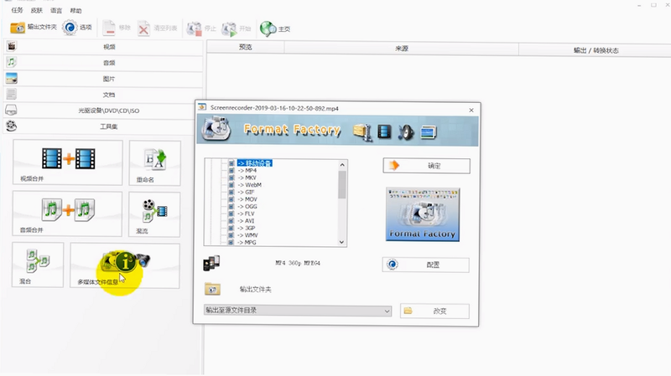Select '-> GIF' in the format list
The height and width of the screenshot is (376, 671).
tap(246, 193)
